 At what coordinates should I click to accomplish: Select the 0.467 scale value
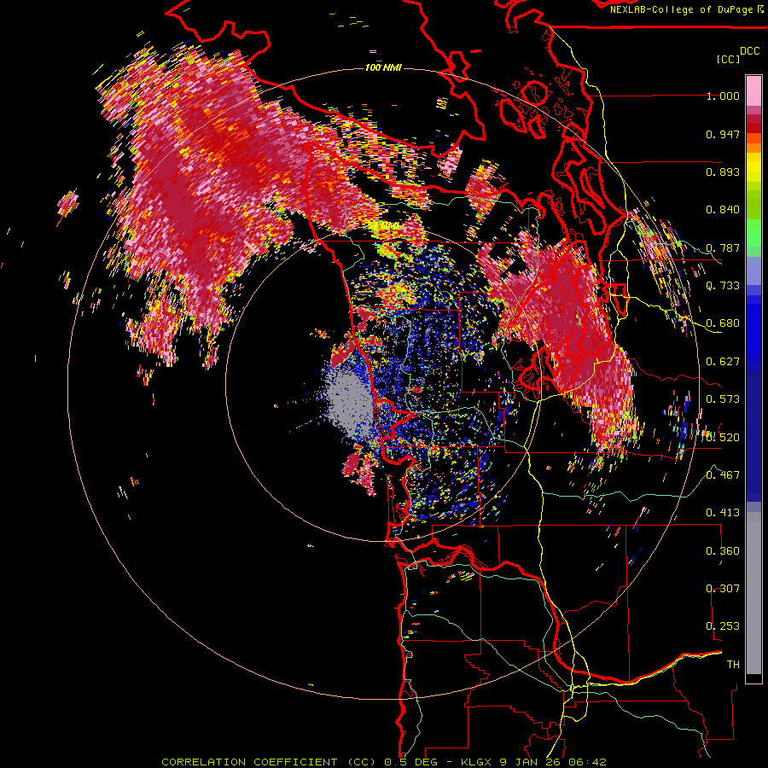[723, 475]
